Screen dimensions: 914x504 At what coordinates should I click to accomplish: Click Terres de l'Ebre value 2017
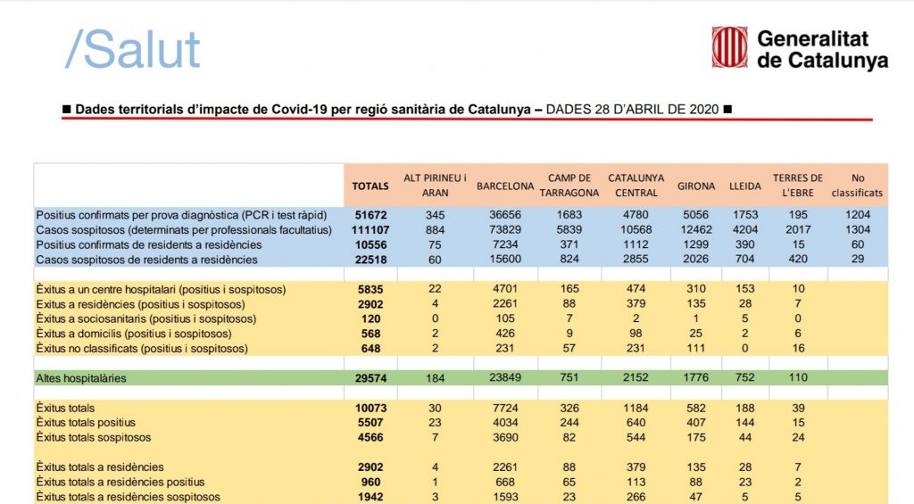(798, 229)
